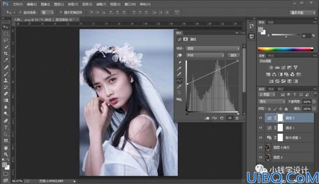Add a Levels adjustment from Adjustments panel
The image size is (319, 184).
(277, 68)
